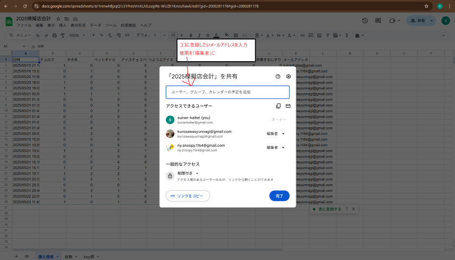The image size is (455, 260).
Task: Move document using folder icon
Action: 67,19
